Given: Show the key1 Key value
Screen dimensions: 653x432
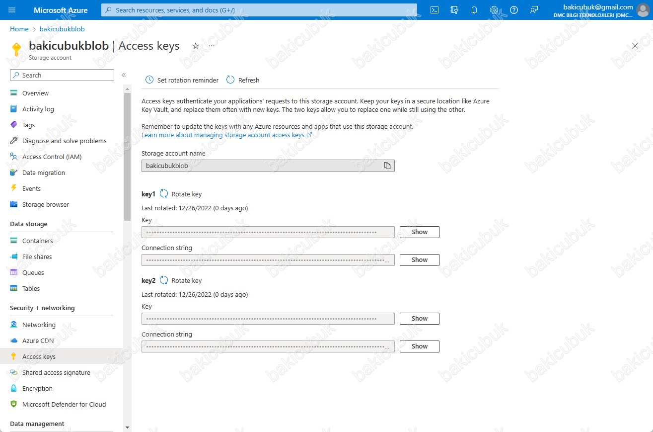Looking at the screenshot, I should pos(420,232).
